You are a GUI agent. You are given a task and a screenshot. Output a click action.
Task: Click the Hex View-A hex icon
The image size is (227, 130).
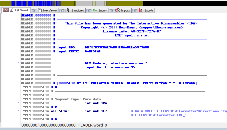coord(40,10)
